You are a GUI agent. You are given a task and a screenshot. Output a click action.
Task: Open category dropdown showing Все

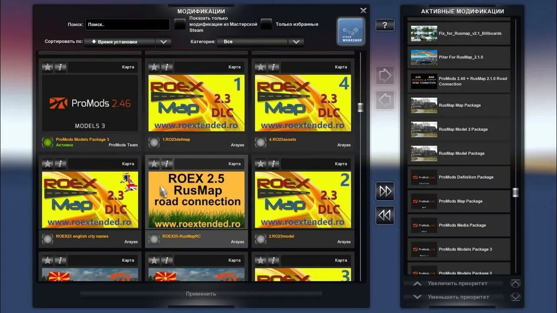[x=252, y=42]
